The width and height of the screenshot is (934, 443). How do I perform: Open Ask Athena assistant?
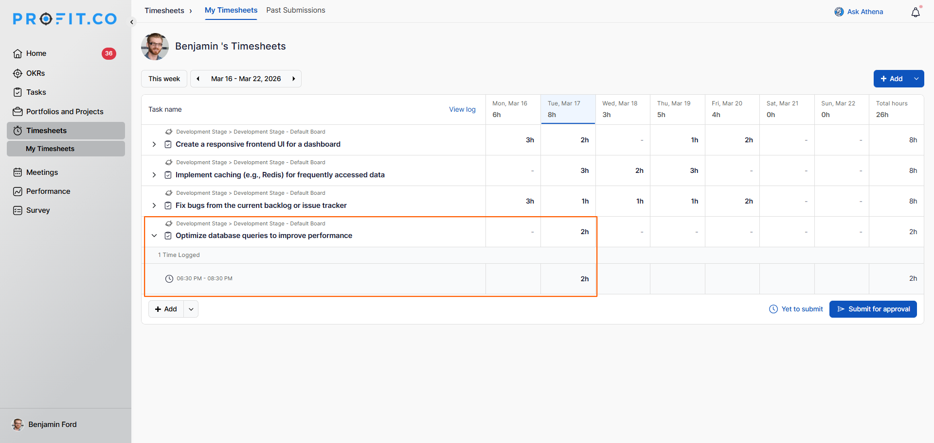click(x=859, y=12)
